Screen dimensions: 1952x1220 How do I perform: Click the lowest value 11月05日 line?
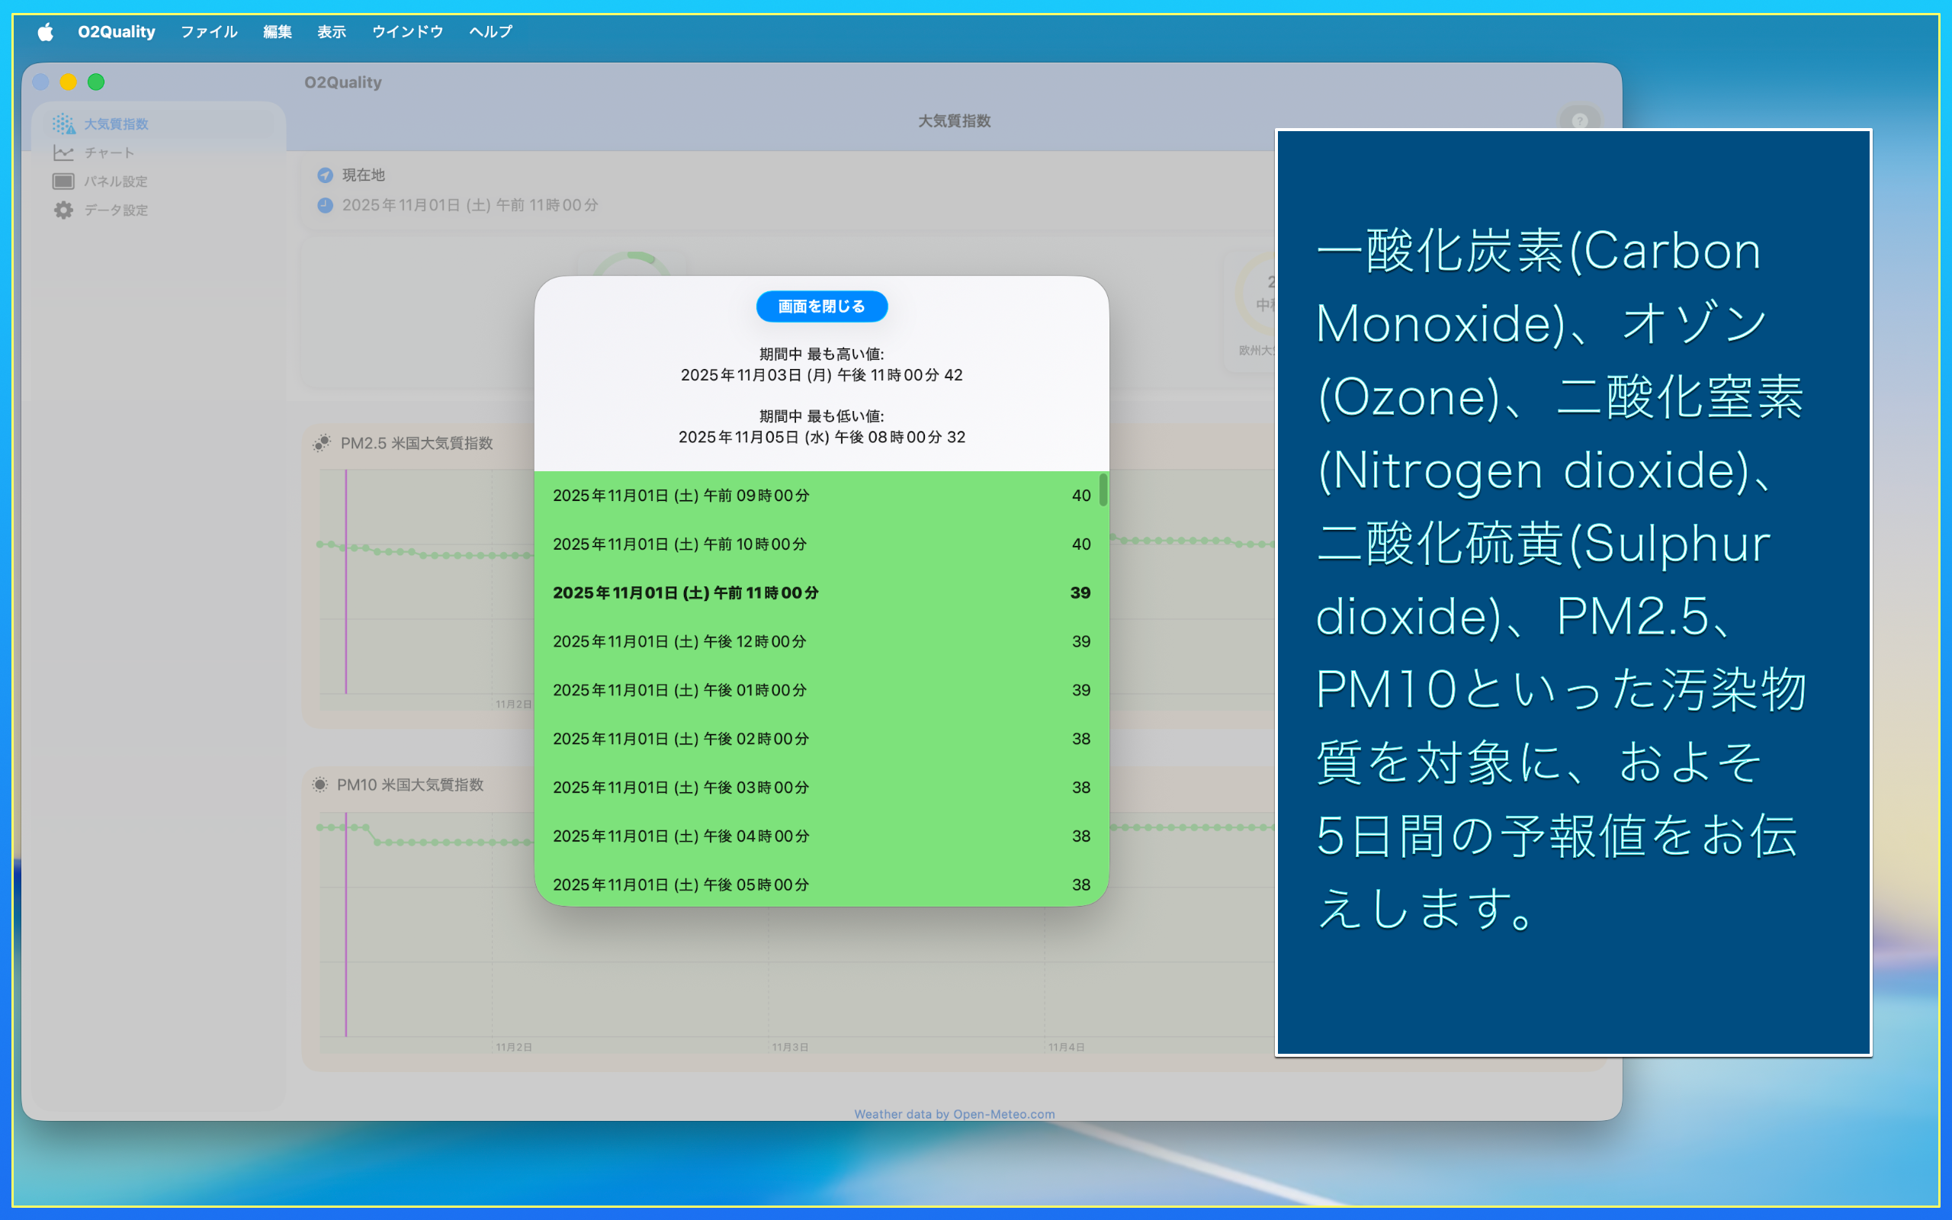(x=822, y=438)
